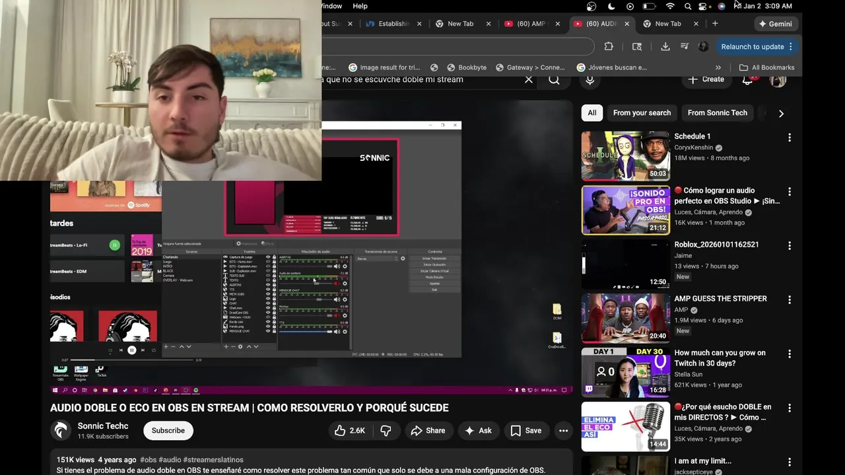Open options for '¿Por qué esucho DOBLE' video

click(790, 408)
